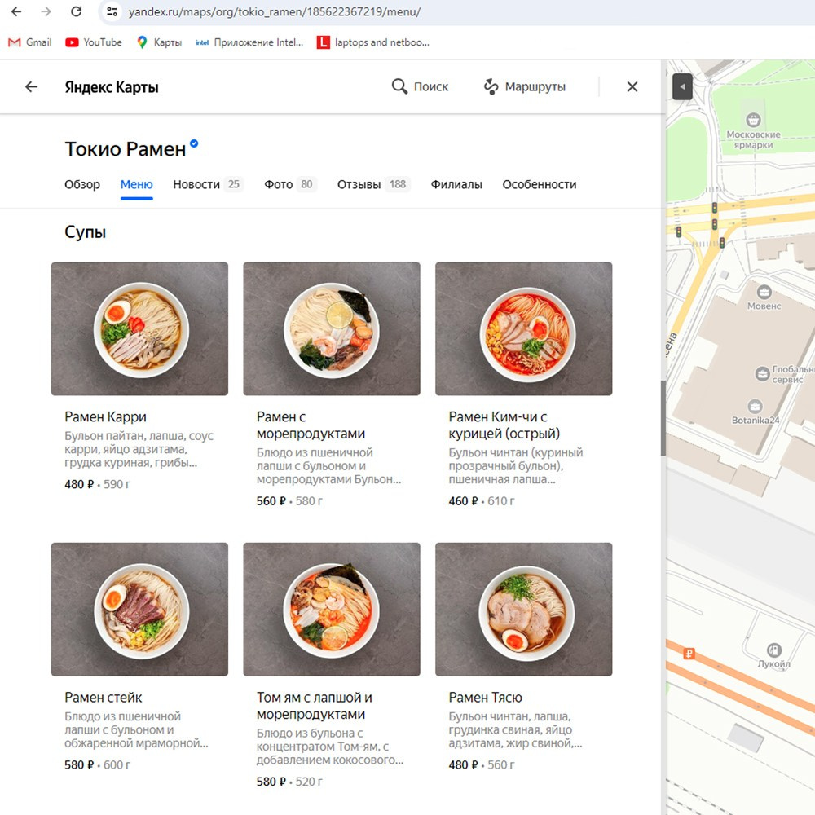
Task: Click the Рамен Тясю dish name
Action: pyautogui.click(x=486, y=698)
